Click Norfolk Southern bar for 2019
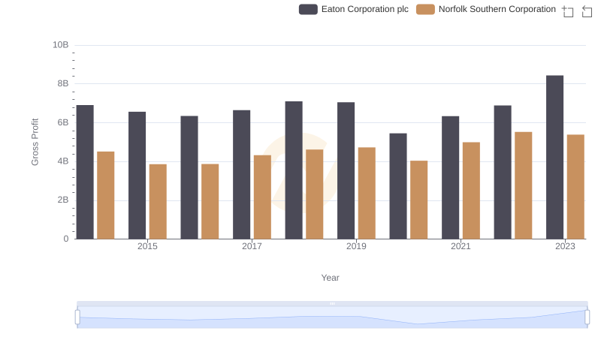This screenshot has height=346, width=601. click(367, 194)
